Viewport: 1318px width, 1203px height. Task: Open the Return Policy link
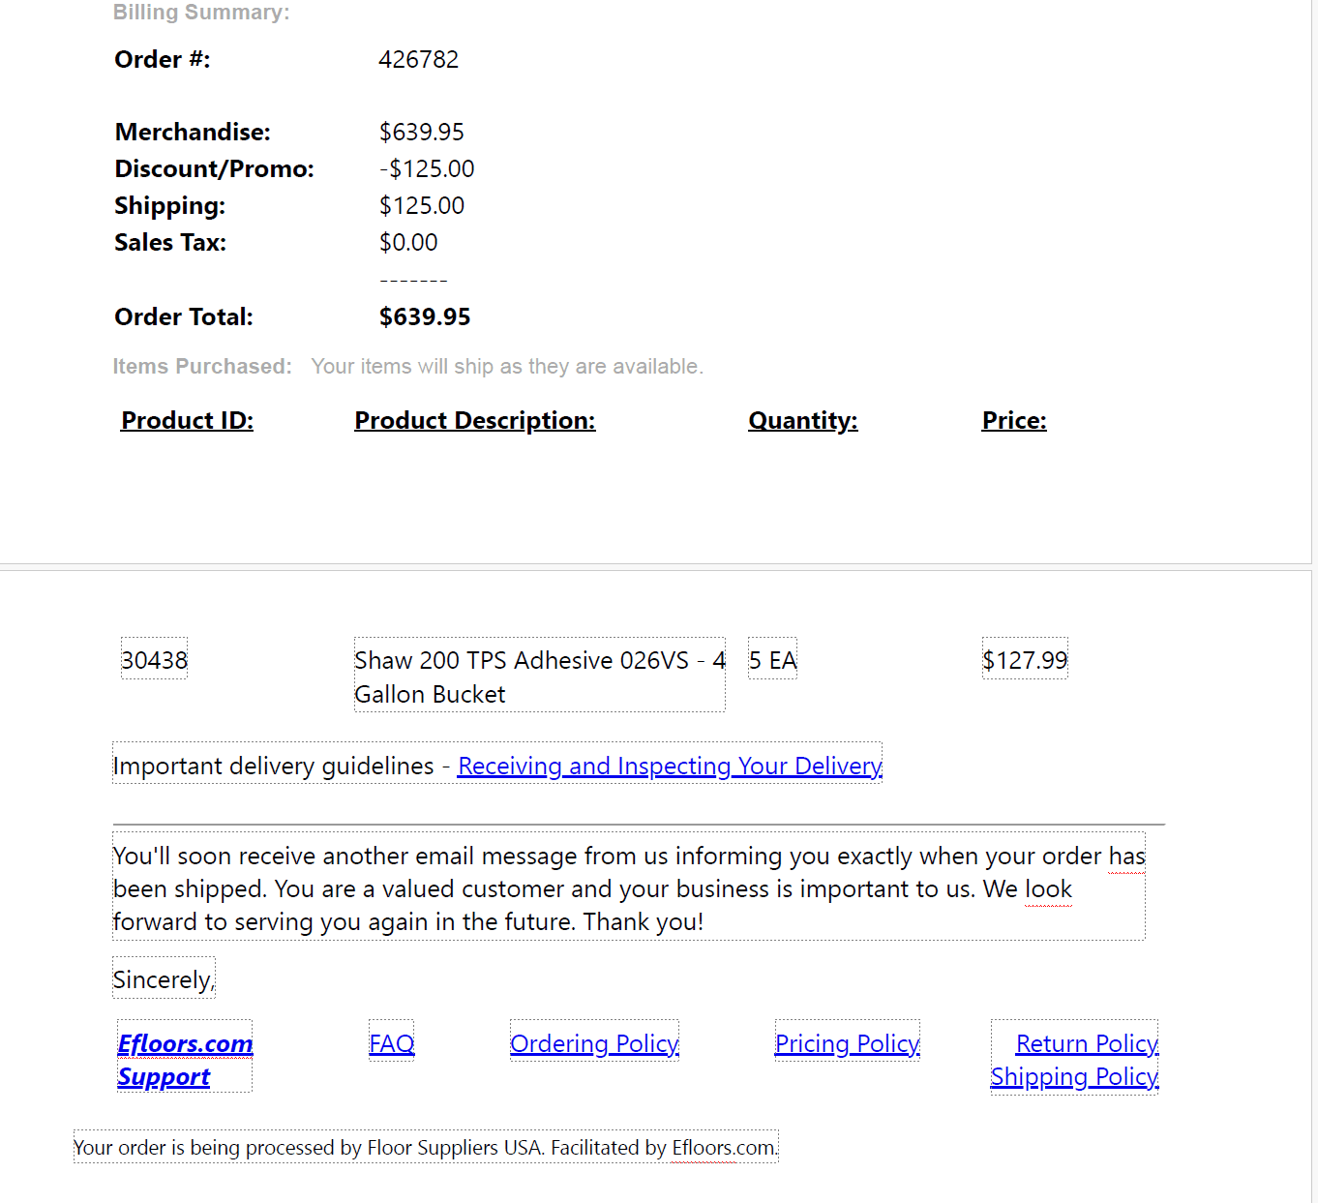click(x=1087, y=1043)
